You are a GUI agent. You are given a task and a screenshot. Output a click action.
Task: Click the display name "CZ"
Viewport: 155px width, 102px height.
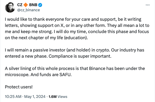pyautogui.click(x=20, y=5)
